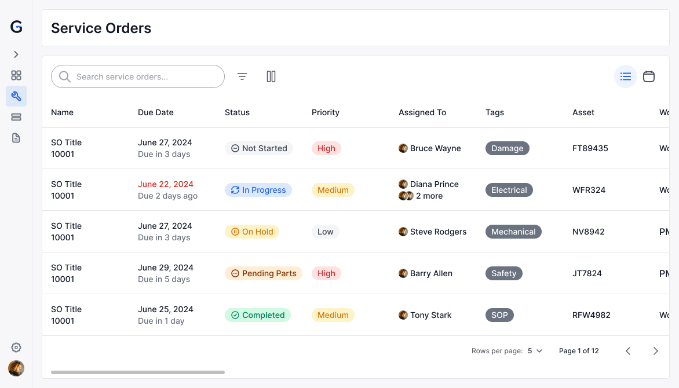Click the Asset column header
Screen dimensions: 679x388
583,112
